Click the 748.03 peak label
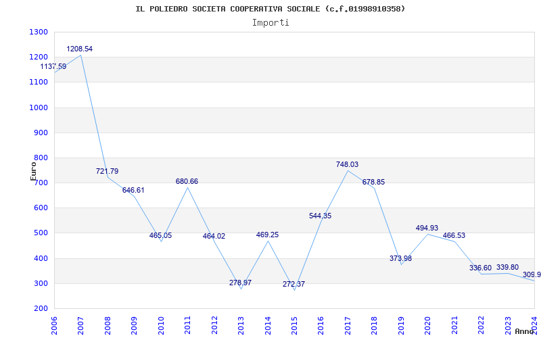The image size is (541, 338). click(347, 164)
